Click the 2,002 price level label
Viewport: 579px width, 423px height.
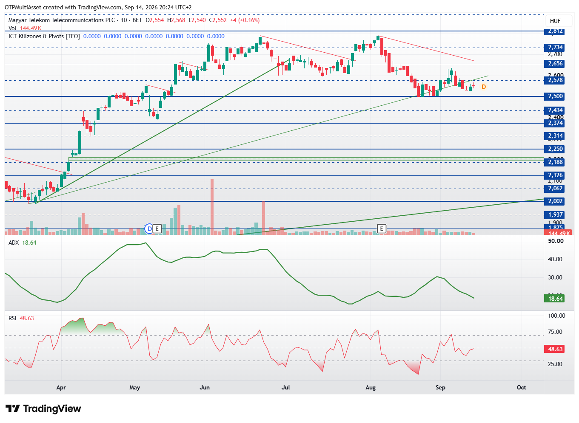click(555, 201)
